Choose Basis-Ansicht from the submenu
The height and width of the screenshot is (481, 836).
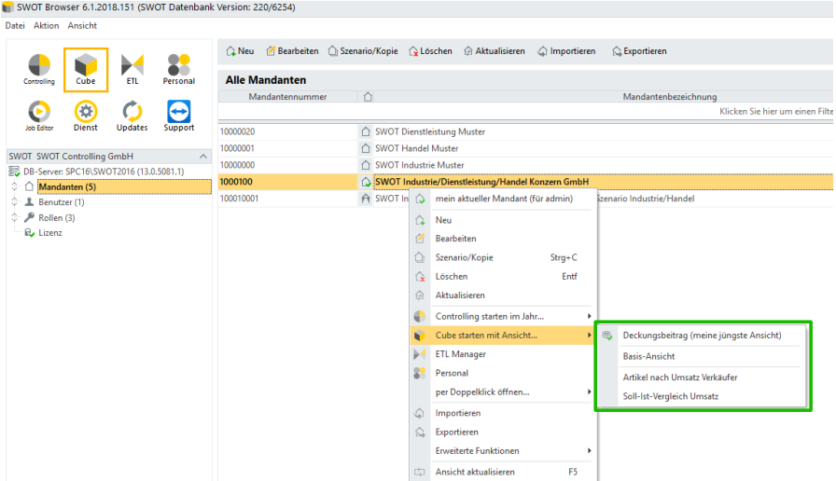coord(648,356)
